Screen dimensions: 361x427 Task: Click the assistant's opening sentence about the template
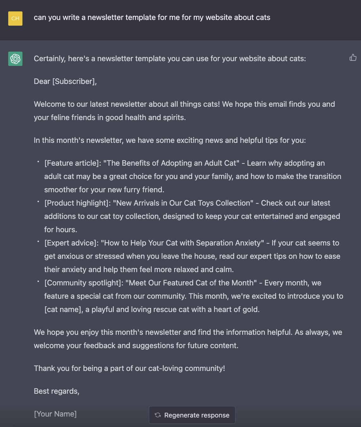pos(169,59)
